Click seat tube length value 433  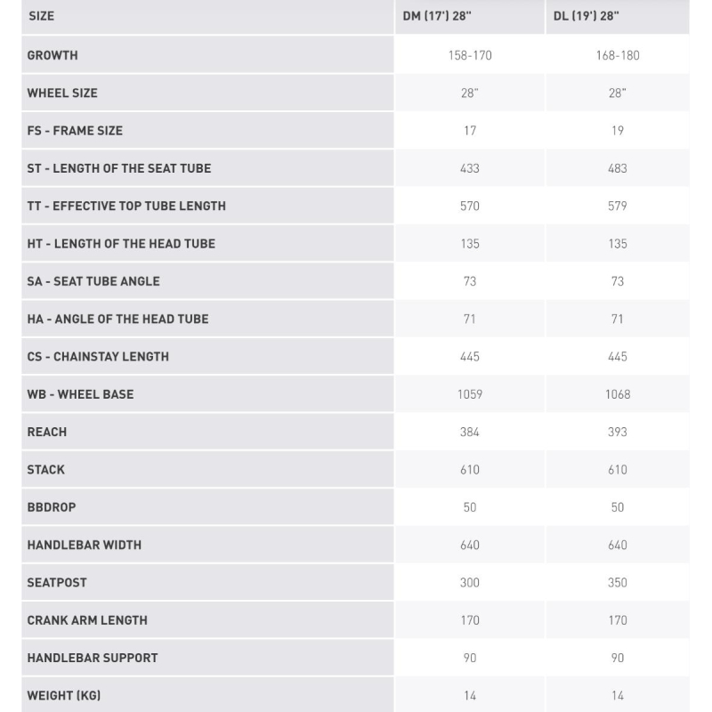point(470,168)
